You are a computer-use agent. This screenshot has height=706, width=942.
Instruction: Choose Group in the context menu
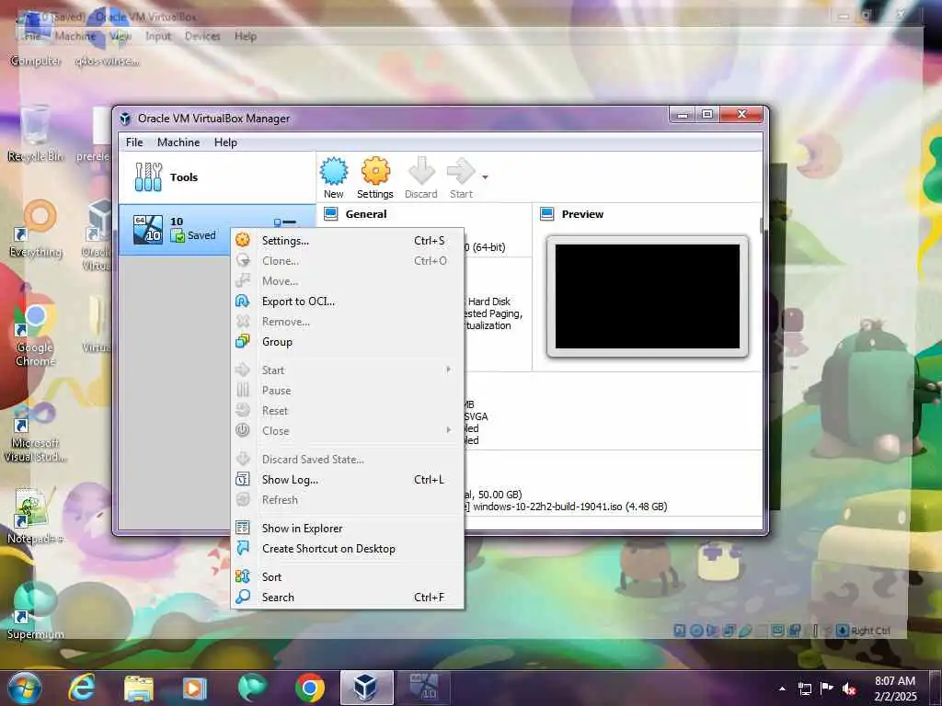pyautogui.click(x=347, y=342)
